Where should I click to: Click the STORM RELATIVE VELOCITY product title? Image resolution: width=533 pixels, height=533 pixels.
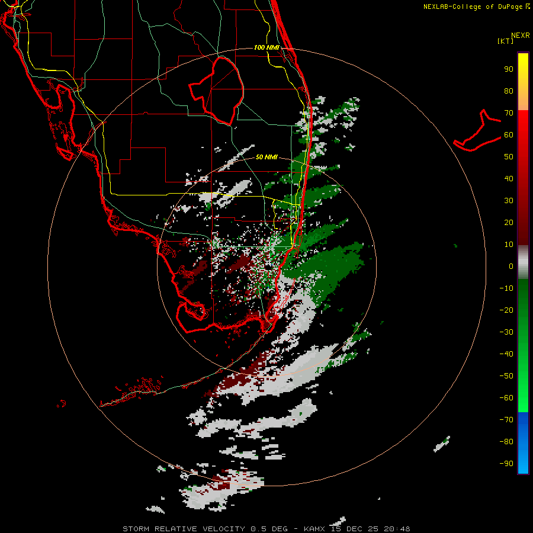tap(184, 529)
